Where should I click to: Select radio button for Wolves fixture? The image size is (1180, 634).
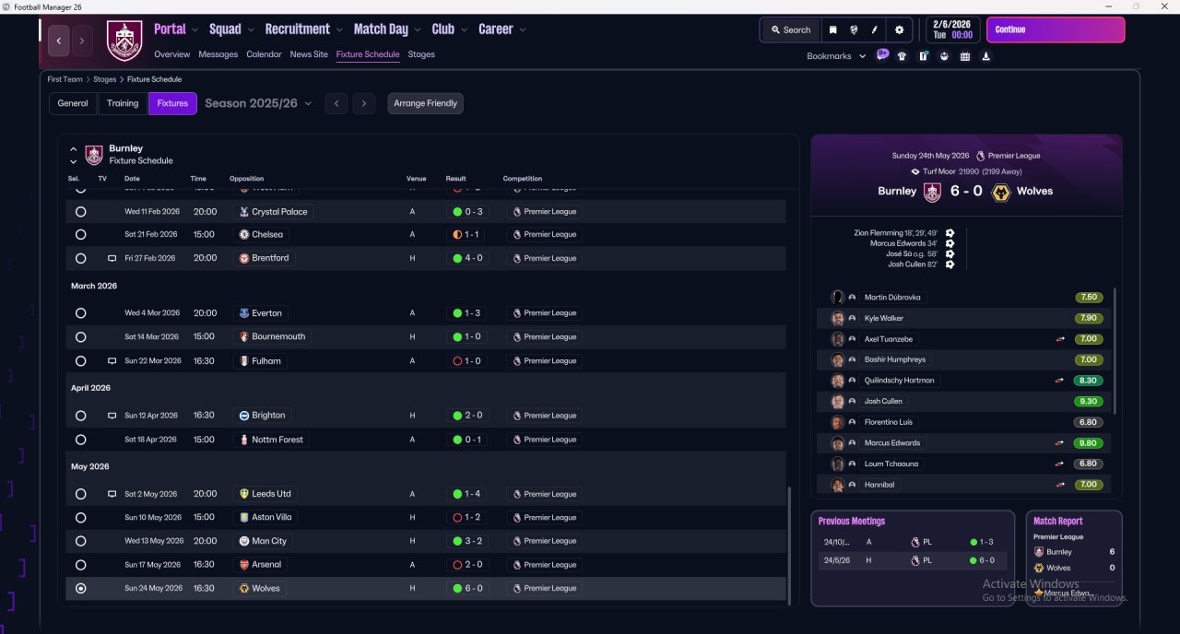coord(81,588)
